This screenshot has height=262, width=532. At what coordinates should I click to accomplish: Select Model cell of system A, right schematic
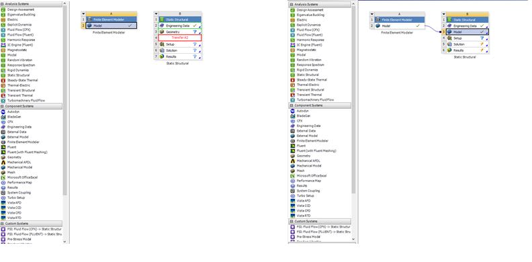(x=400, y=26)
